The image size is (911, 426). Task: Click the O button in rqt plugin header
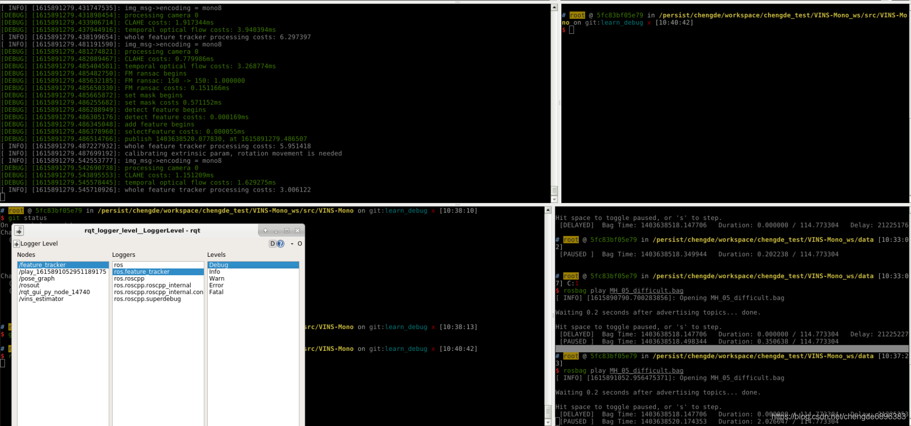click(x=299, y=244)
